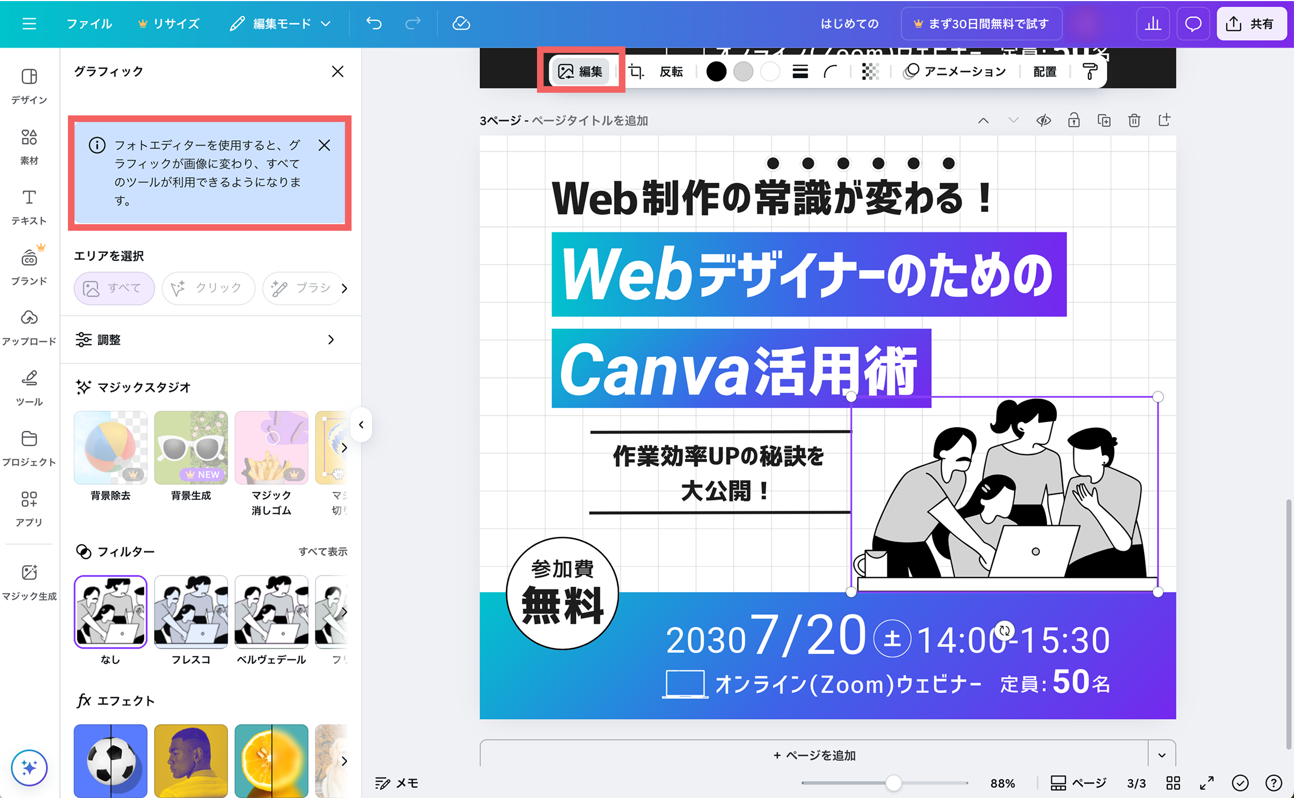Delete page with trash icon

[1134, 120]
